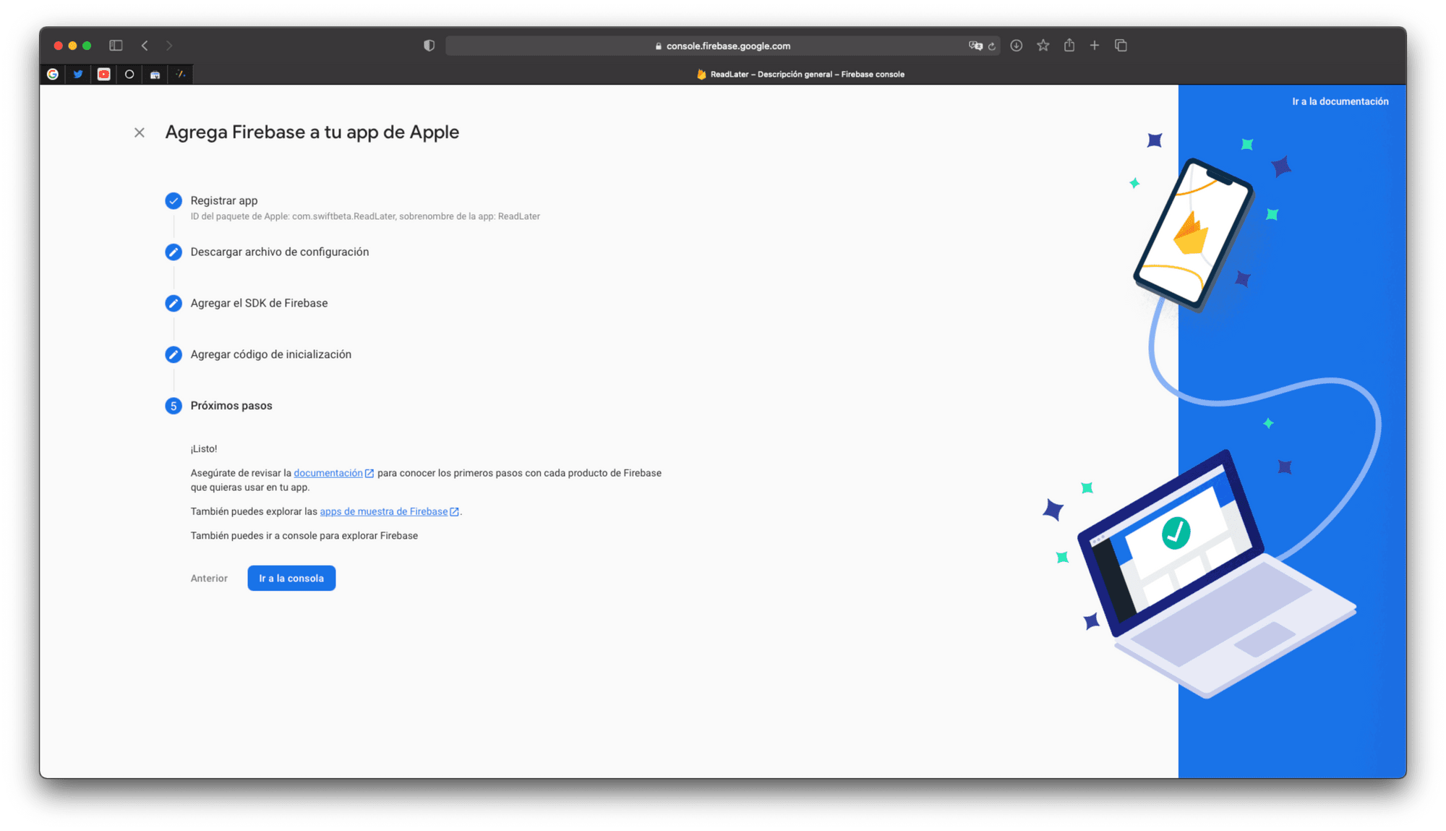Click the ID del paquete de Apple text

pyautogui.click(x=365, y=217)
